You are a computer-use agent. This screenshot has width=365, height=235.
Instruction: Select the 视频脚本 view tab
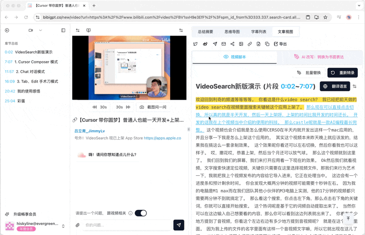(x=235, y=57)
